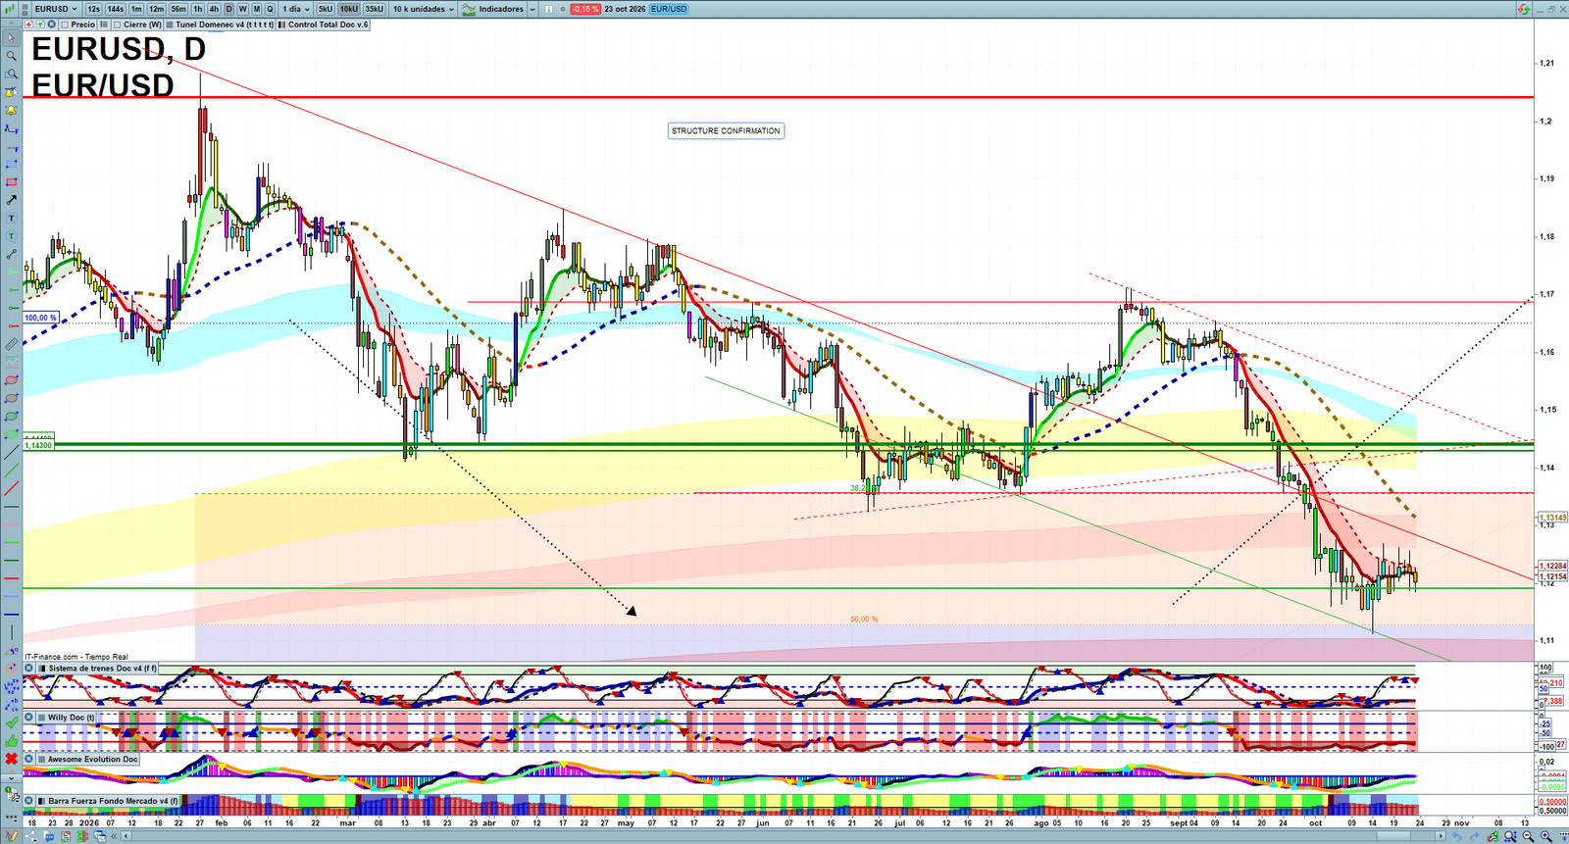Image resolution: width=1569 pixels, height=844 pixels.
Task: Click the 35kU history button
Action: pos(374,9)
